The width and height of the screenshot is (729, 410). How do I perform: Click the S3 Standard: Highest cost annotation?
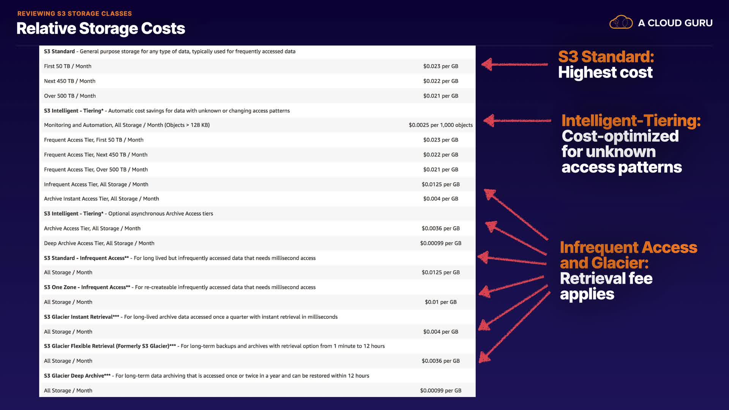606,65
